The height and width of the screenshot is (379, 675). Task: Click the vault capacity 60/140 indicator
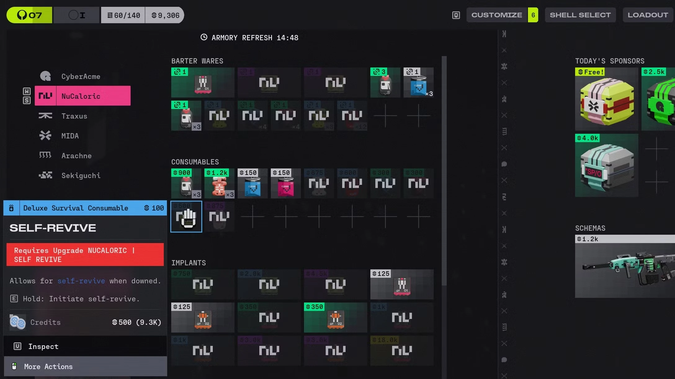coord(123,15)
